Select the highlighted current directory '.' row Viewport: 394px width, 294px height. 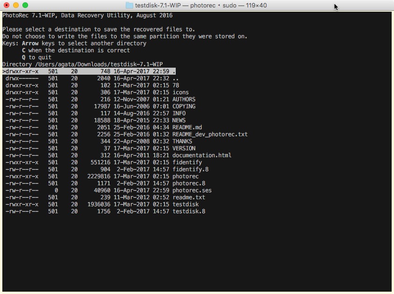(89, 71)
